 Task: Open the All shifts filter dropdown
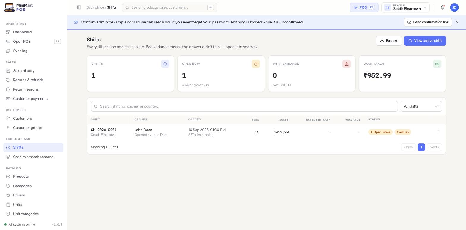point(421,106)
